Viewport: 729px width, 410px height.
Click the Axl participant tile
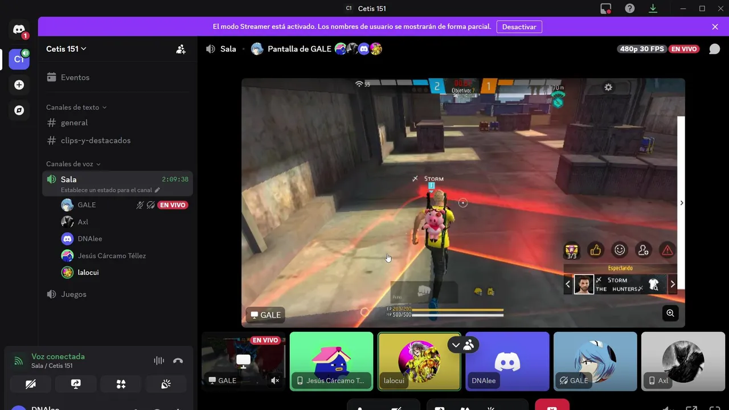(x=683, y=362)
